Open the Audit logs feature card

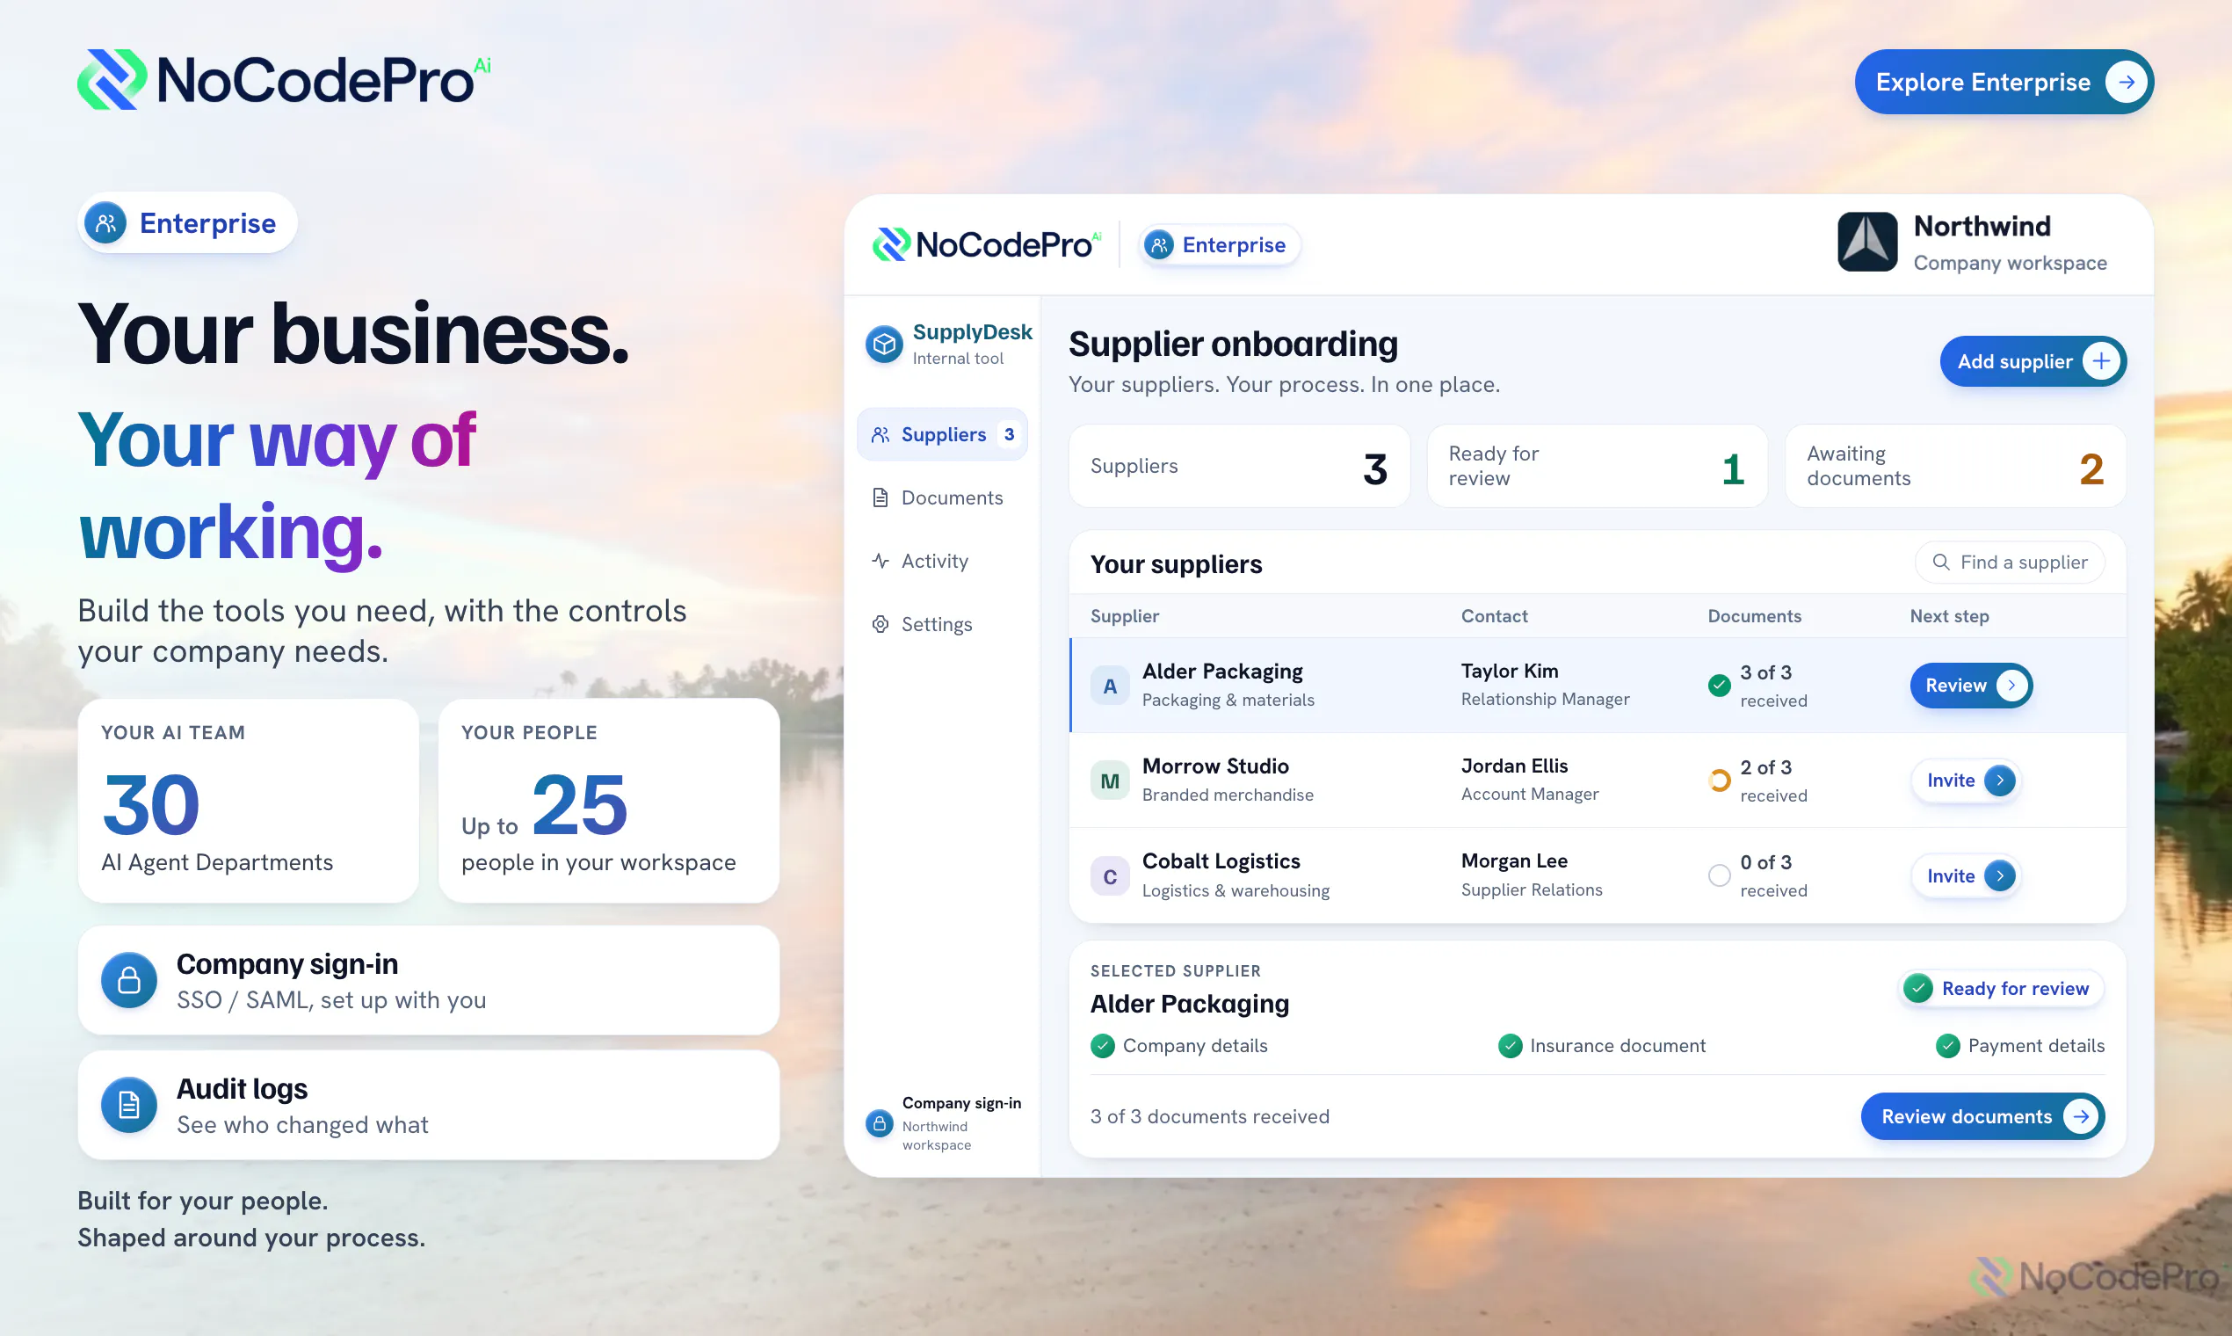point(429,1106)
